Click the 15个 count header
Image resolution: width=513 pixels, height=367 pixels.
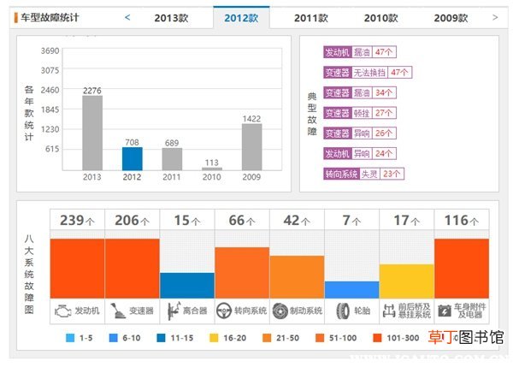(x=187, y=220)
